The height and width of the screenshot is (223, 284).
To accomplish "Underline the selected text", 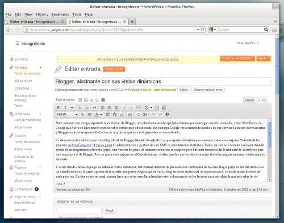I will 82,114.
